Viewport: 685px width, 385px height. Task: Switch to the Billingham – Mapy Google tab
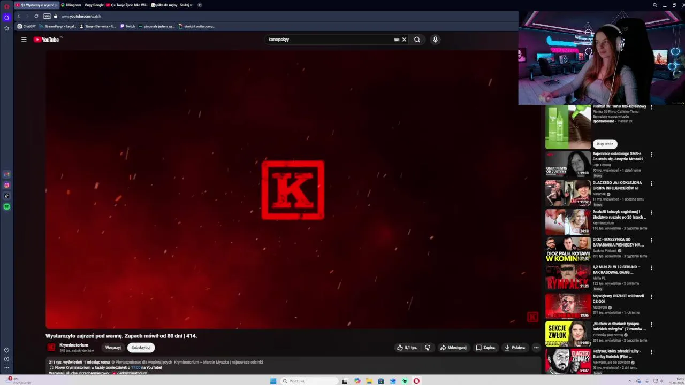(x=82, y=5)
